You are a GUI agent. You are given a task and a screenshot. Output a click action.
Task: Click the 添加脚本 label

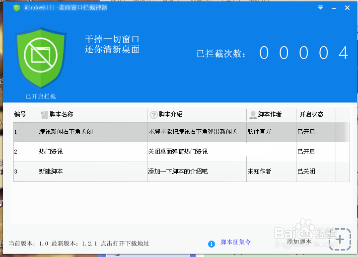(299, 242)
